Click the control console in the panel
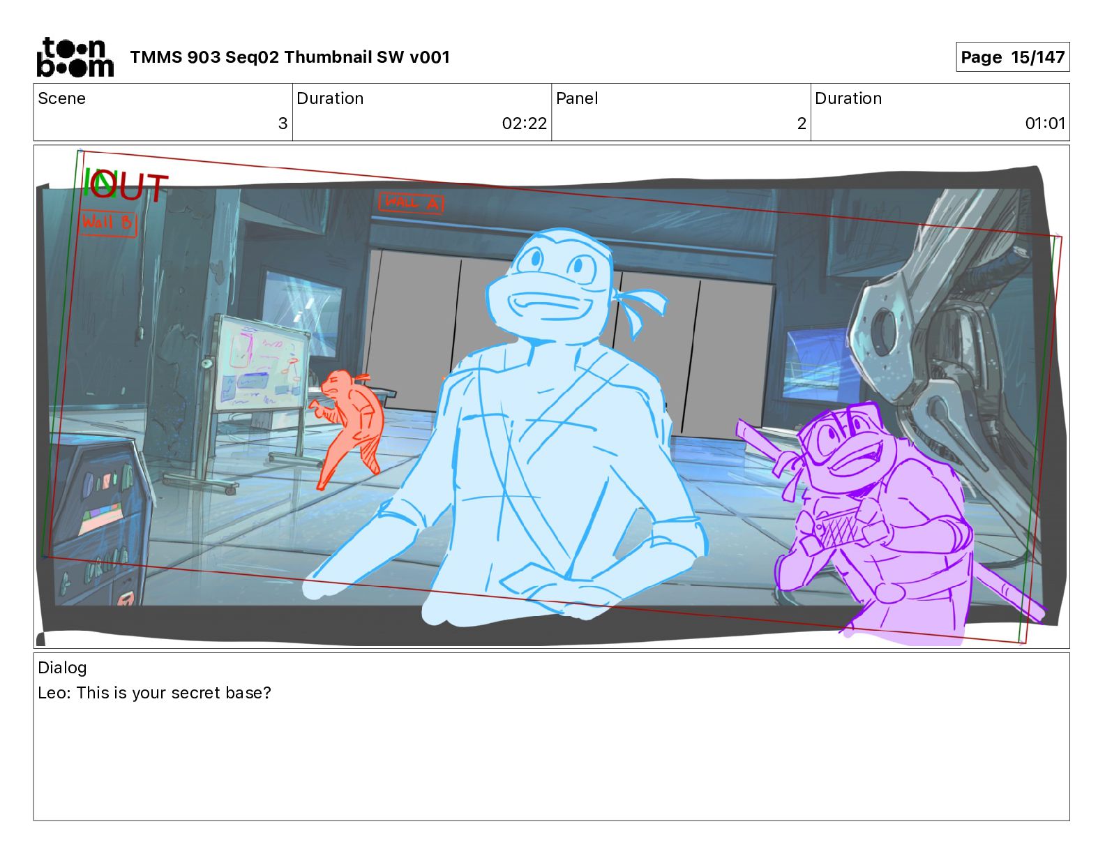Image resolution: width=1105 pixels, height=854 pixels. pyautogui.click(x=101, y=520)
